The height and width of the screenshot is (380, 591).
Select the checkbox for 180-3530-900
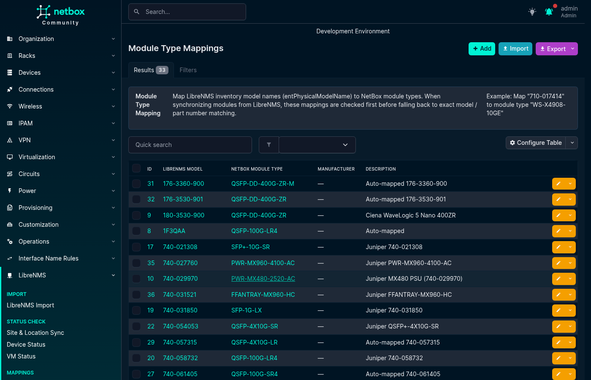pyautogui.click(x=136, y=215)
